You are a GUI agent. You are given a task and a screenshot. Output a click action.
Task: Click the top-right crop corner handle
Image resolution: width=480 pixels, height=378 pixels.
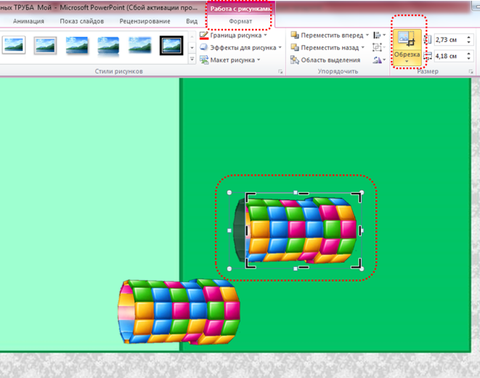click(357, 197)
